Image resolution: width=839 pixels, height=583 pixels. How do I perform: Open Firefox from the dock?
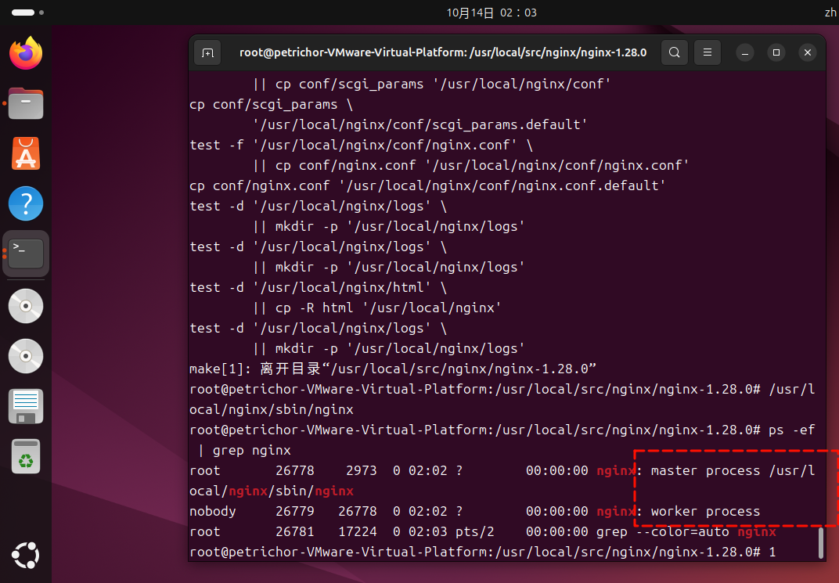coord(26,53)
